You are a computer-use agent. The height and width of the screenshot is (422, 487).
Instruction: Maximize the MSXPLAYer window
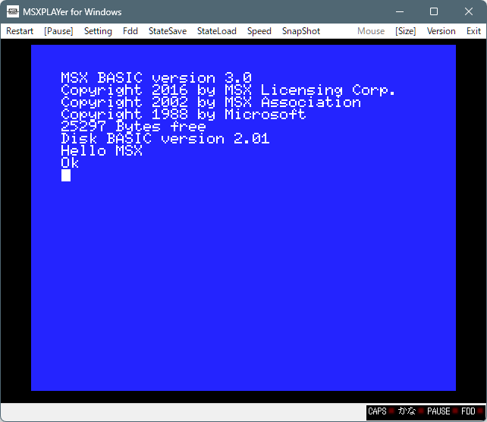point(434,12)
